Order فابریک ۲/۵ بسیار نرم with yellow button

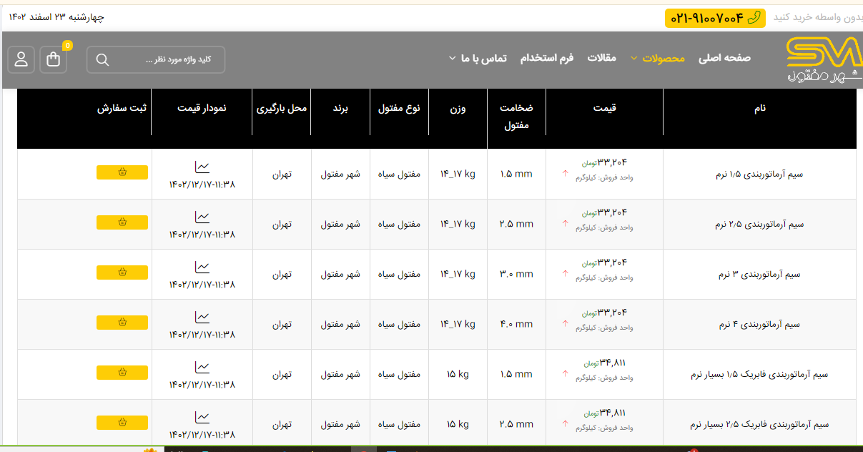point(122,423)
